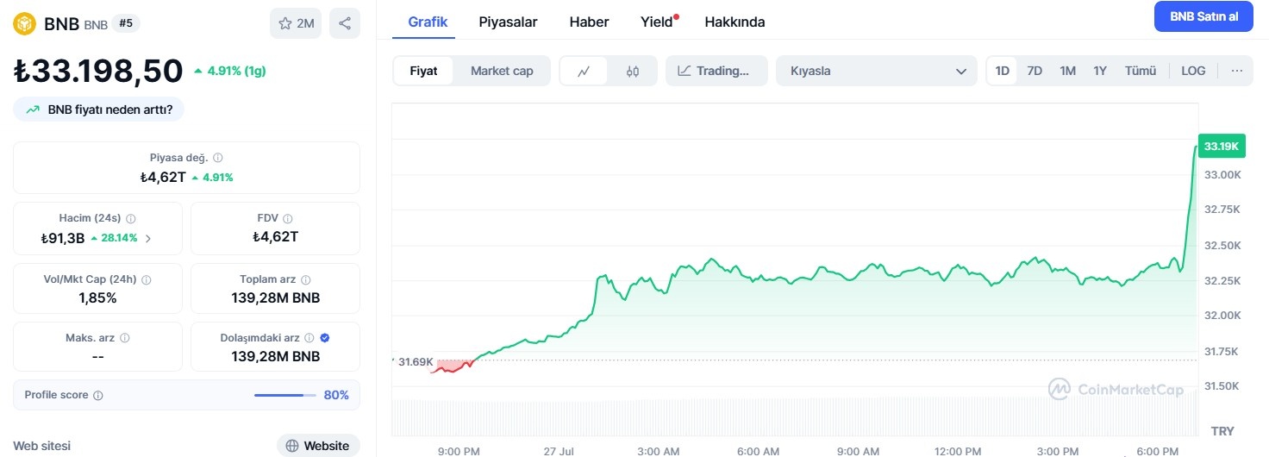
Task: Click the 80% profile score value
Action: 336,395
